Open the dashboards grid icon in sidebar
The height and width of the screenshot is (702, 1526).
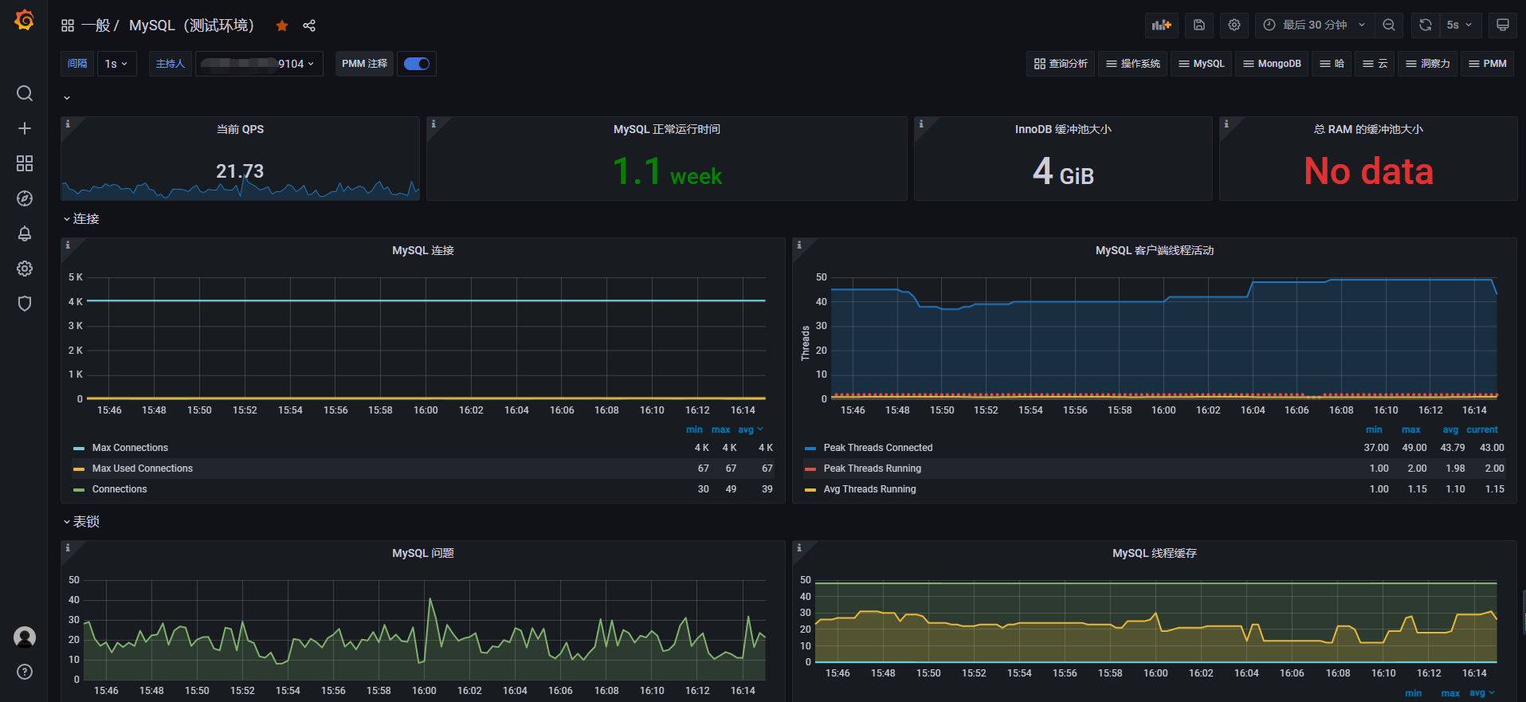click(25, 163)
